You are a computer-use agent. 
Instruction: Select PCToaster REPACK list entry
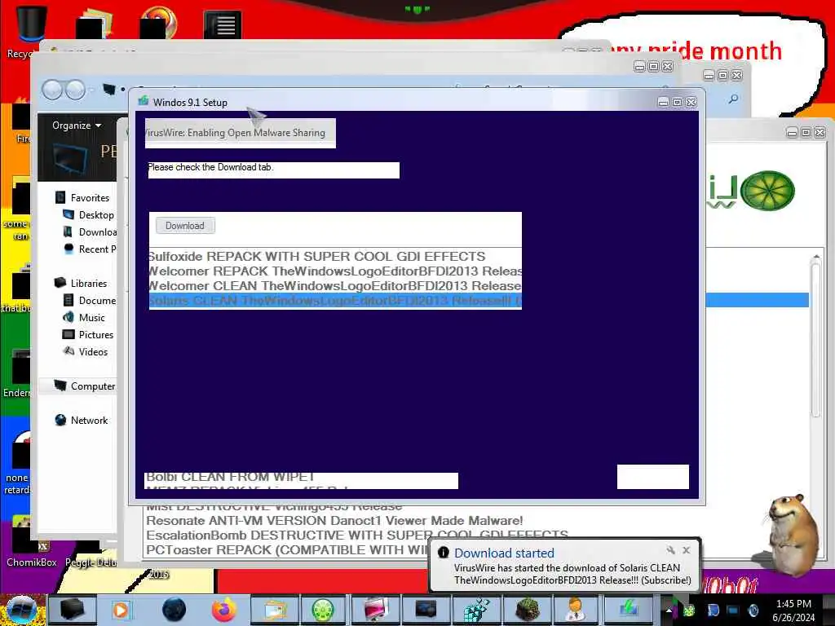click(288, 549)
